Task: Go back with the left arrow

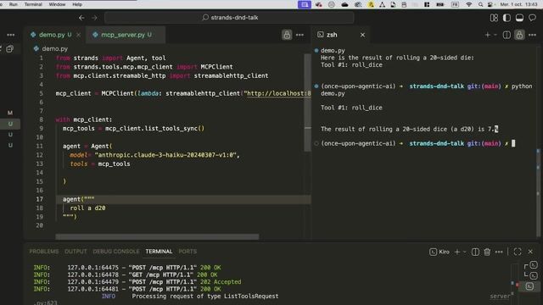Action: coord(81,18)
